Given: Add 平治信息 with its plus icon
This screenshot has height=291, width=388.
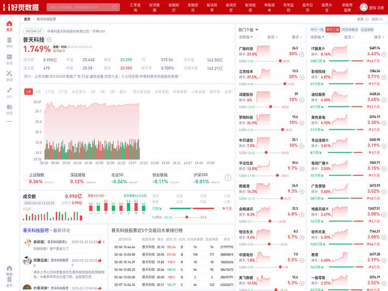Looking at the screenshot, I should [x=302, y=169].
